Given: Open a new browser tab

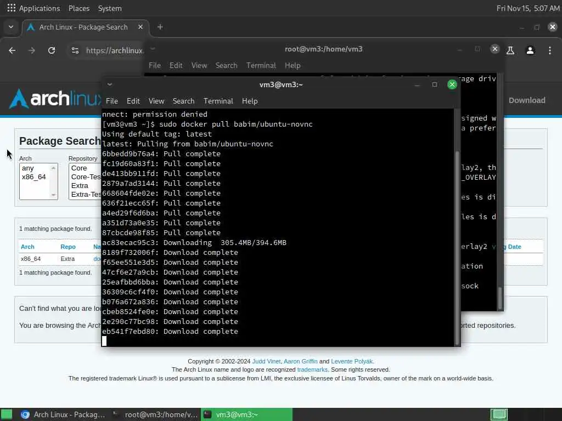Looking at the screenshot, I should tap(160, 27).
